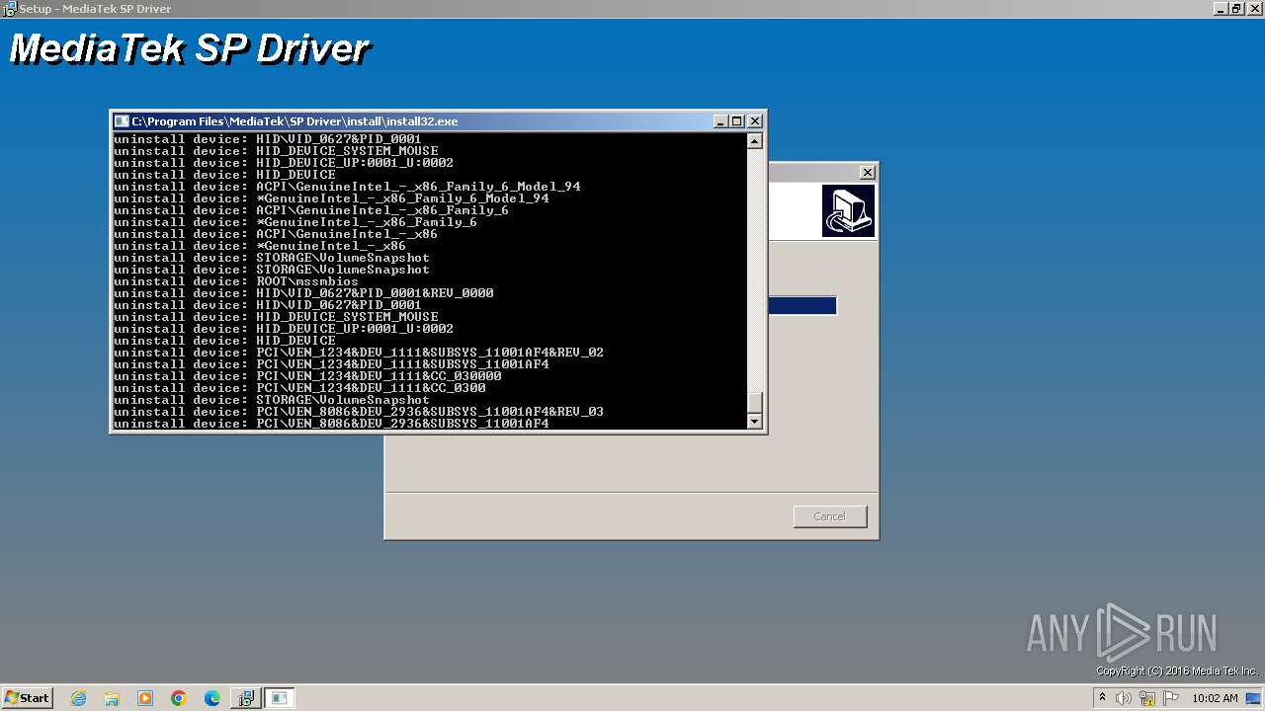
Task: Select the Setup installer taskbar item
Action: tap(245, 698)
